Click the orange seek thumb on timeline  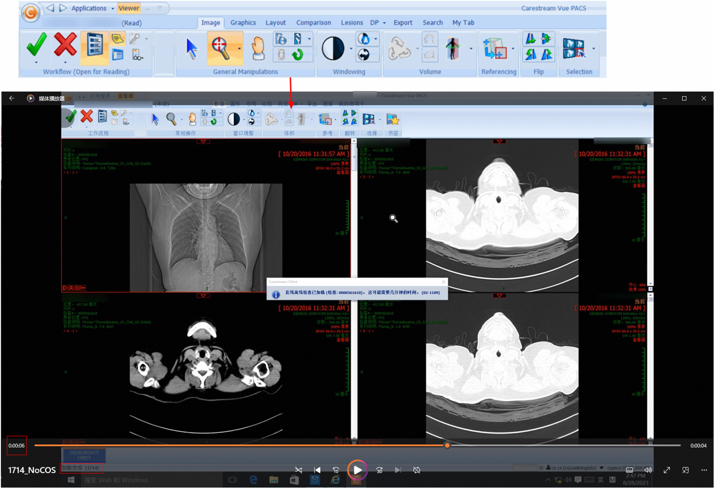tap(447, 445)
